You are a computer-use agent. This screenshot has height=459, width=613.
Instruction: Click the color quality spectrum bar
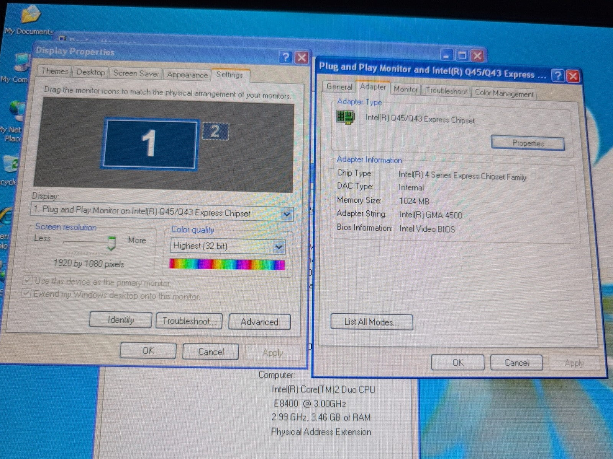tap(227, 264)
